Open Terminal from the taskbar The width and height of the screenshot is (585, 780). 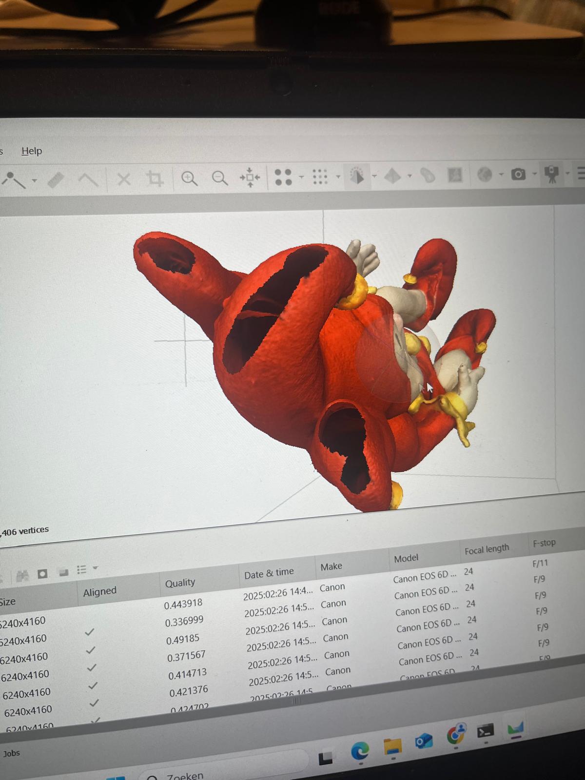[x=486, y=731]
